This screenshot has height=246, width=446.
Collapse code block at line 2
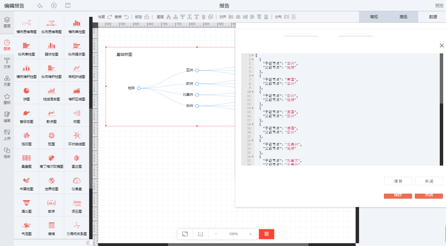tap(252, 59)
